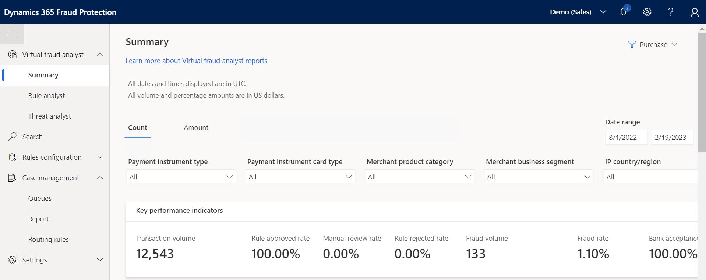
Task: Click the Rules configuration icon
Action: pos(13,157)
